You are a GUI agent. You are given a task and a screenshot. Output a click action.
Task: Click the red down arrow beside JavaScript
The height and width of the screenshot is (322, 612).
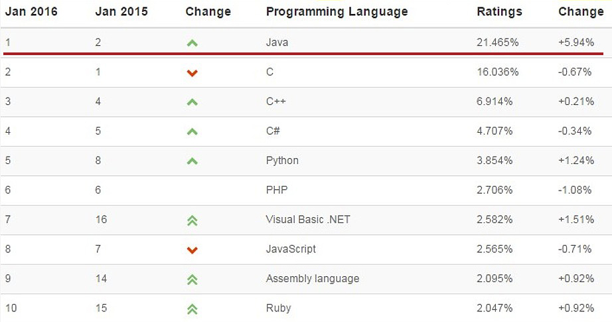coord(192,250)
